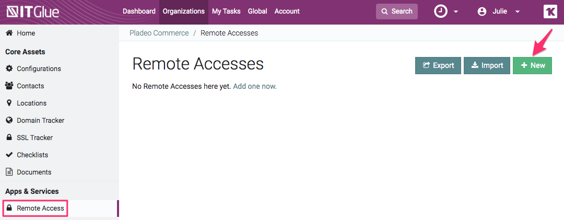Click the Checklists checkmark icon
The image size is (564, 220).
coord(9,155)
